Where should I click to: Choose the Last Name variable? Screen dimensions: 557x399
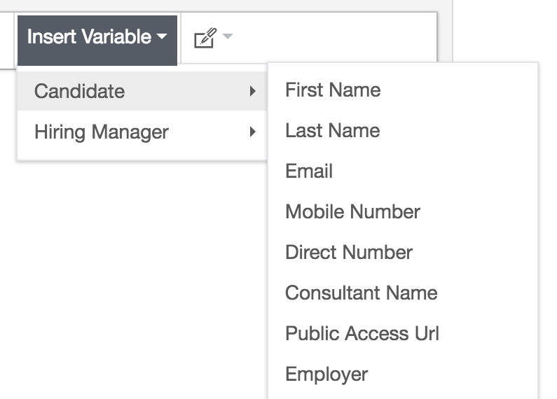[x=332, y=131]
